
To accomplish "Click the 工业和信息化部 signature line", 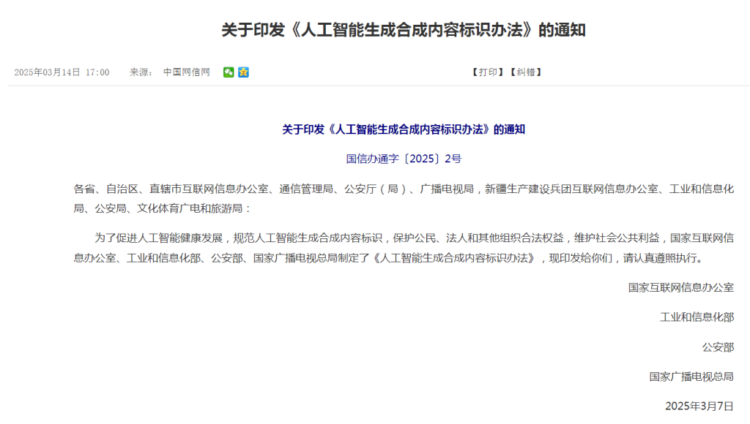I will [697, 317].
